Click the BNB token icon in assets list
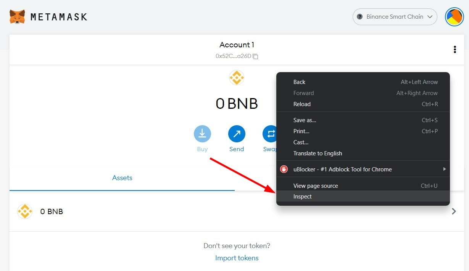The image size is (469, 271). (x=24, y=211)
